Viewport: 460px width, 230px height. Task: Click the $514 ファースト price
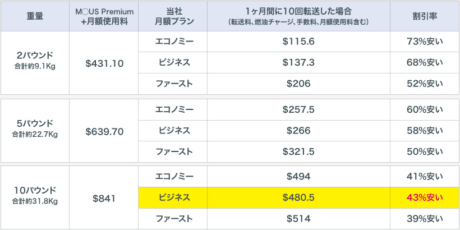(298, 218)
